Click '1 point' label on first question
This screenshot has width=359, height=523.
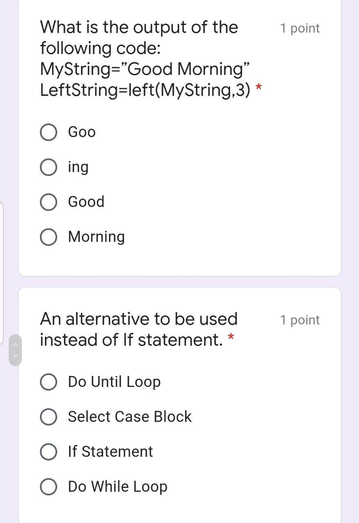[299, 28]
